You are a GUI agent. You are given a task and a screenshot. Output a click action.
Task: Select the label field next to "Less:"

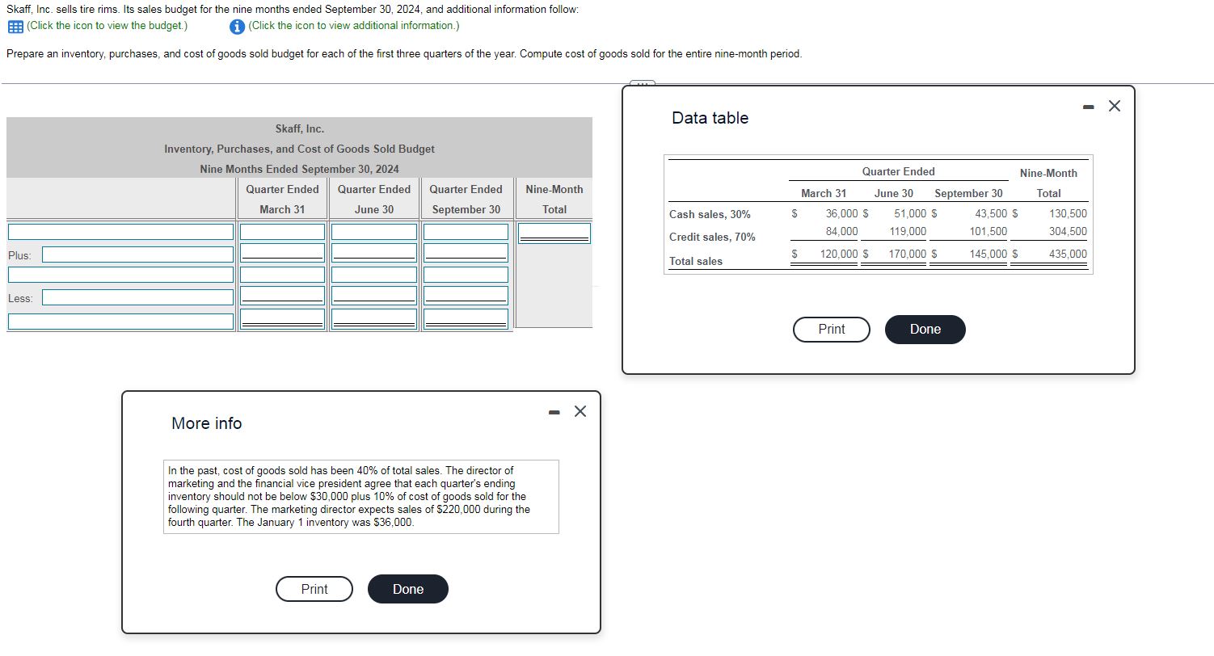[x=137, y=297]
